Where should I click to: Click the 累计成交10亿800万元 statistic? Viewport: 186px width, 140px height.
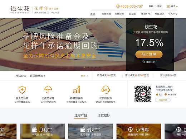click(x=137, y=75)
